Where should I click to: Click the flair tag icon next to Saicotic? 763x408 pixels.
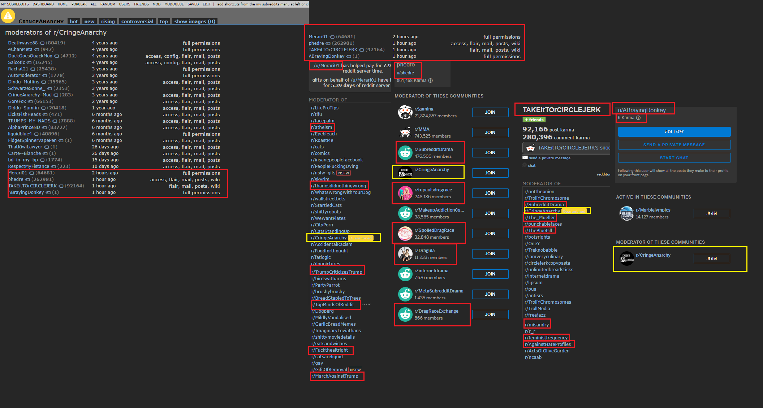29,62
